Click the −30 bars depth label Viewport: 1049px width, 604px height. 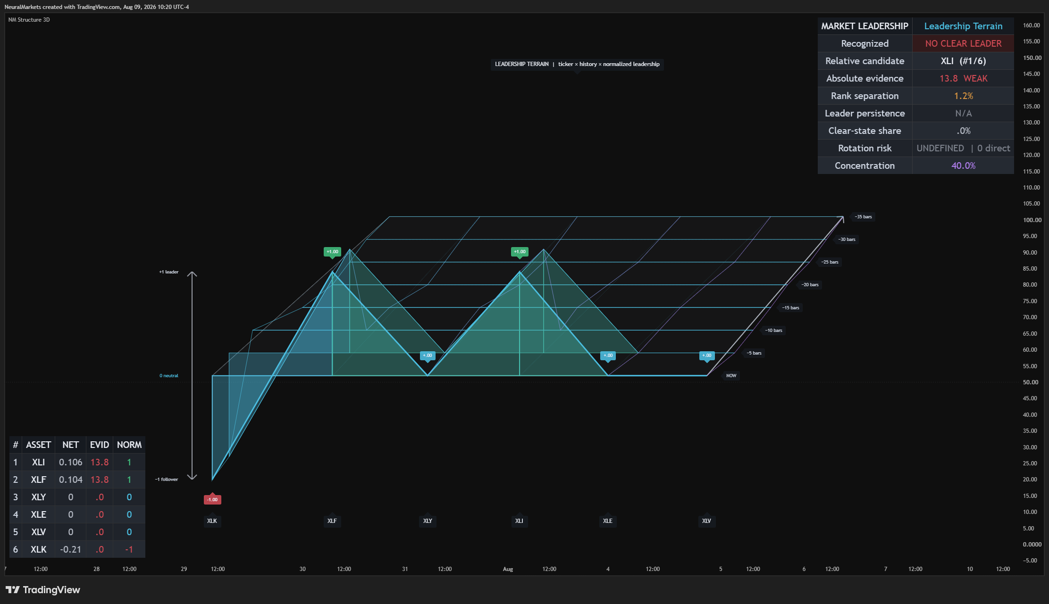pyautogui.click(x=847, y=240)
